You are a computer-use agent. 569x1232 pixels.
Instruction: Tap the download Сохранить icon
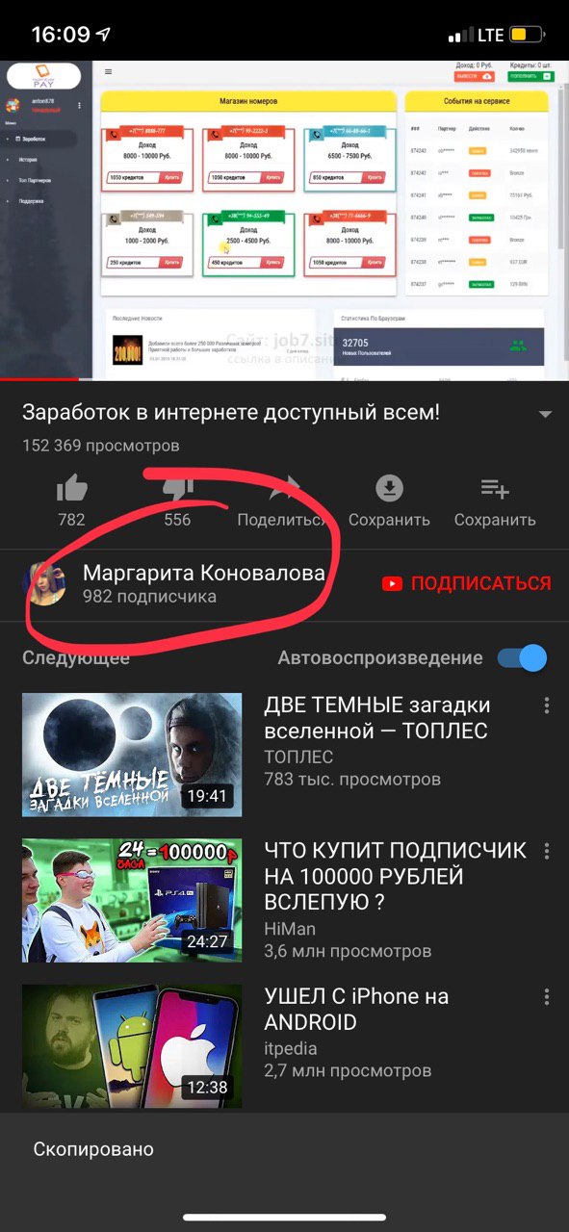click(389, 489)
